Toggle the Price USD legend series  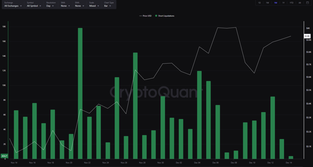pos(145,16)
